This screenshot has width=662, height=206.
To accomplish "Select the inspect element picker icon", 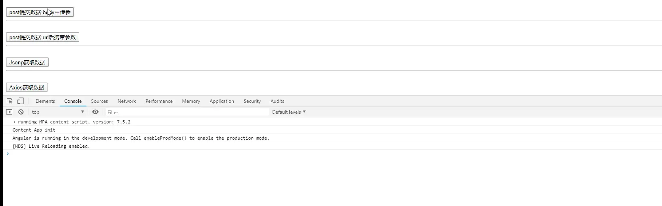I will point(10,101).
